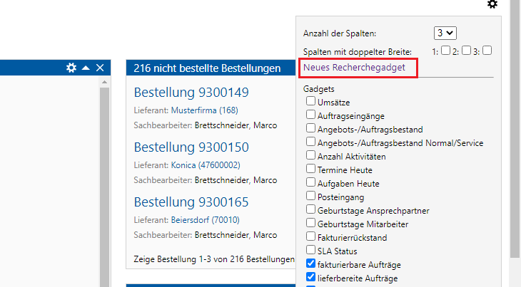This screenshot has height=287, width=521.
Task: Click the left panel vertical scrollbar
Action: click(x=104, y=178)
